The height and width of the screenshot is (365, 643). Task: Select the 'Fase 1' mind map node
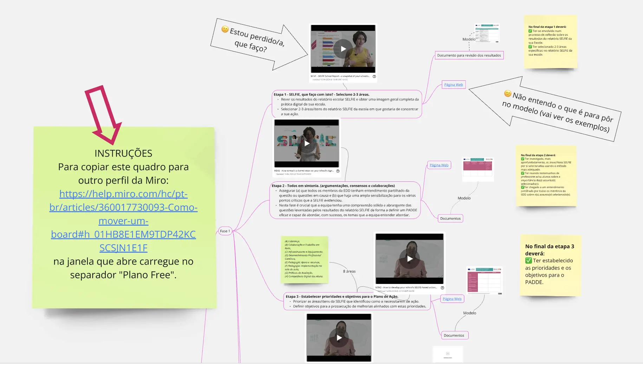pyautogui.click(x=225, y=231)
